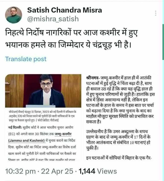
Task: Open the three-dot more options menu
Action: (156, 13)
